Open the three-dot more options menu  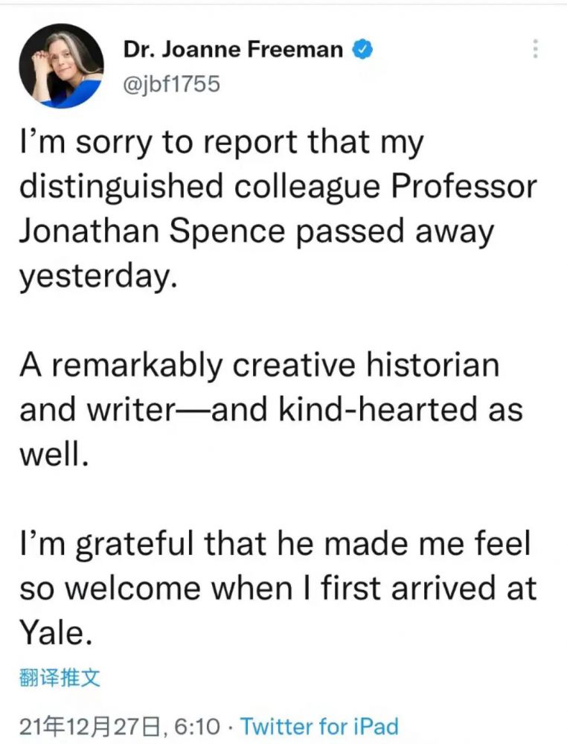point(535,49)
